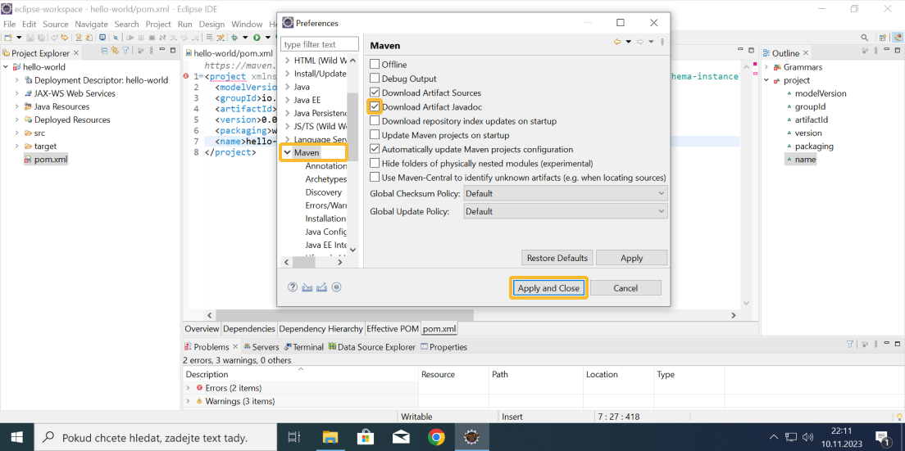Image resolution: width=905 pixels, height=451 pixels.
Task: Click the Problems view filter icon
Action: 849,345
